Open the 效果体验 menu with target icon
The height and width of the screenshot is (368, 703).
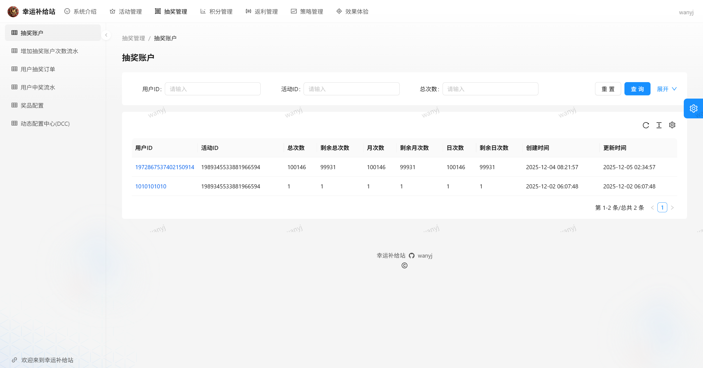(x=352, y=12)
